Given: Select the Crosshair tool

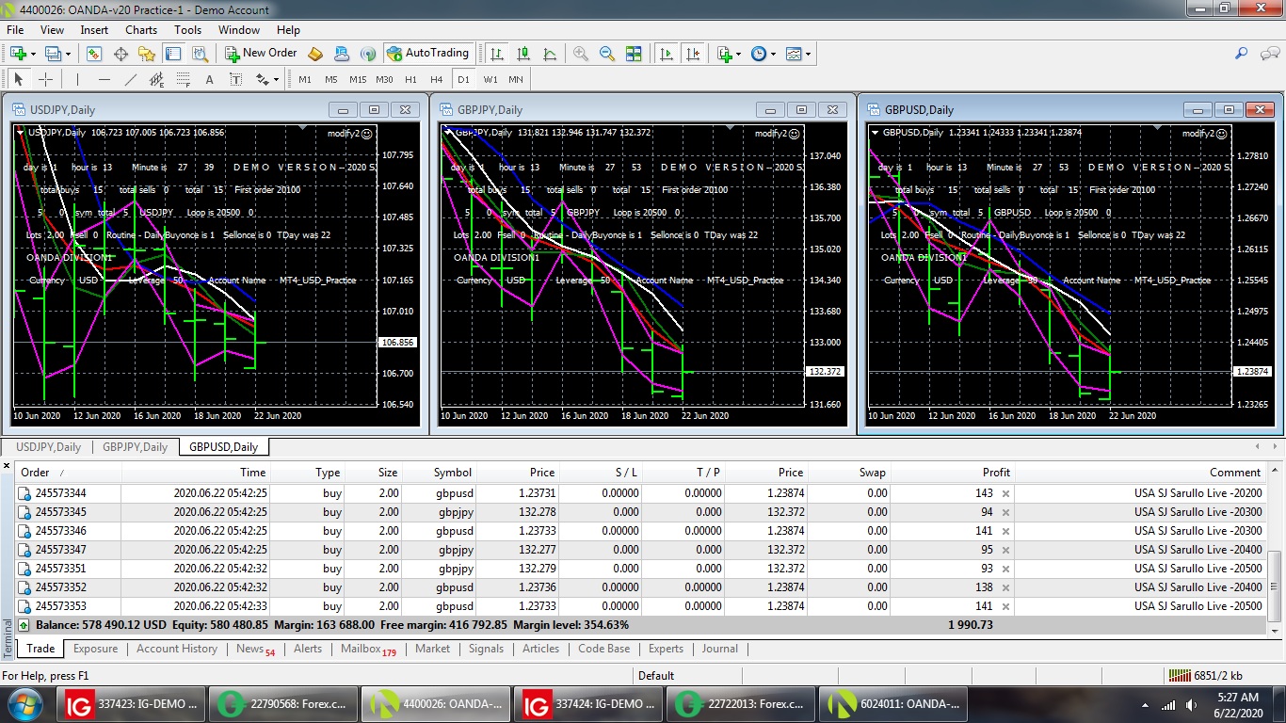Looking at the screenshot, I should coord(45,80).
